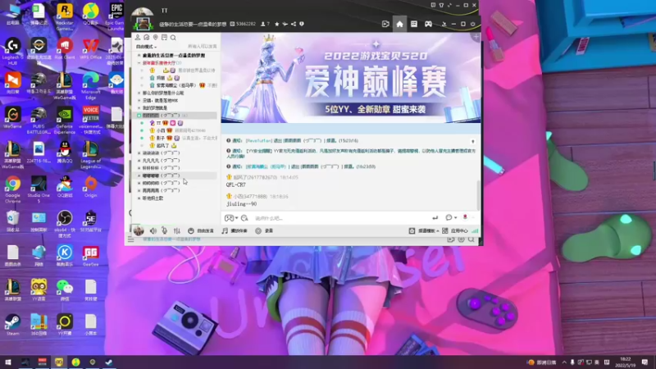
Task: Click the airplane icon in channel header
Action: (285, 25)
